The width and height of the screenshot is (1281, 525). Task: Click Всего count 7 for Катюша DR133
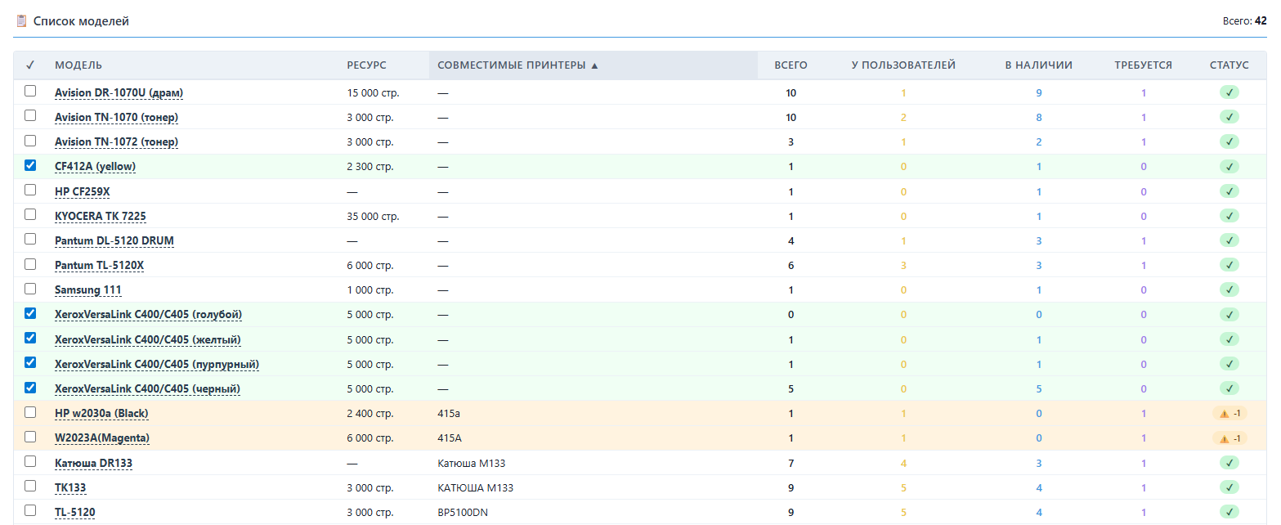[x=791, y=464]
